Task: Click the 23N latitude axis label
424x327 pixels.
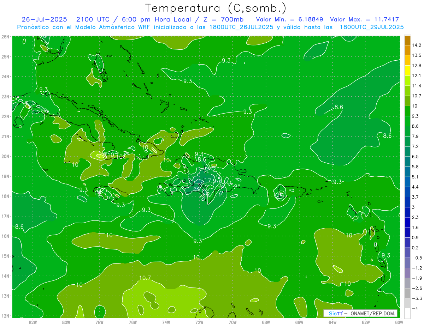Action: click(5, 96)
